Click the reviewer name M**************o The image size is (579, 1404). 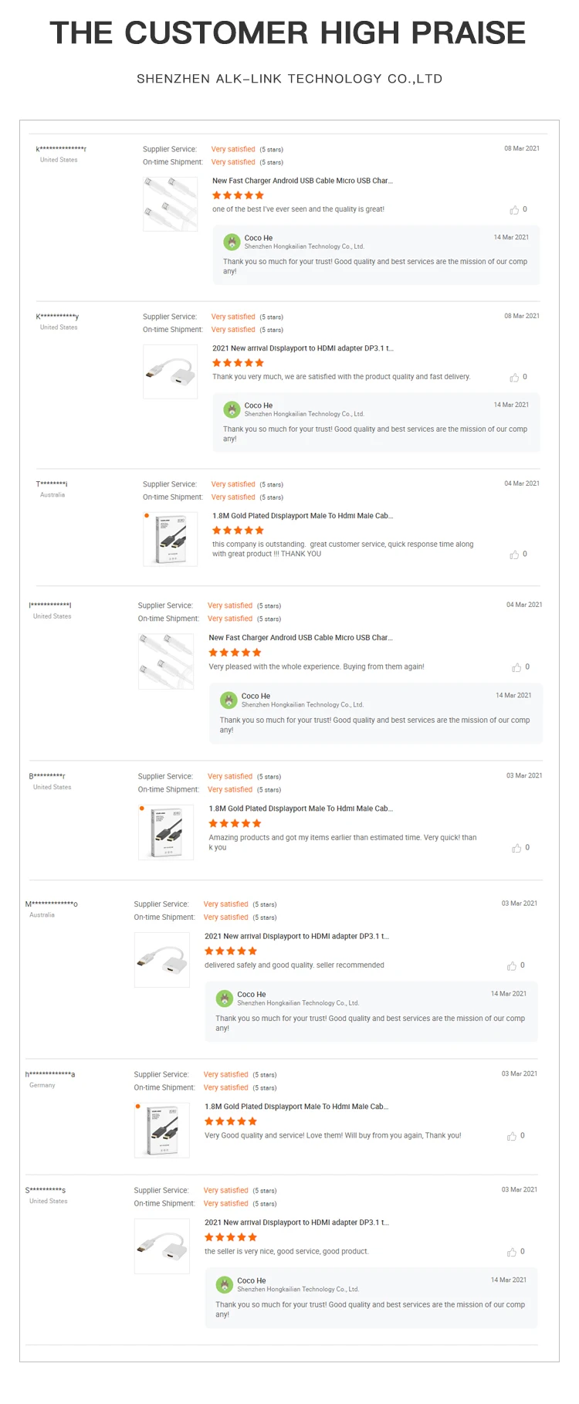(52, 904)
